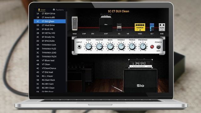The image size is (201, 113).
Task: Select preset 1A CT 80JM Drive
Action: [x=50, y=13]
